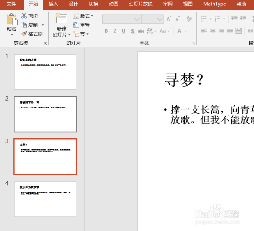Open the Layout (版式) menu

click(83, 16)
